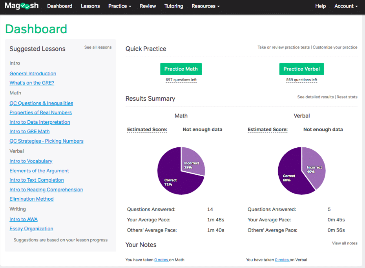Open the 0 notes on Math link
Image resolution: width=365 pixels, height=268 pixels.
pyautogui.click(x=161, y=260)
